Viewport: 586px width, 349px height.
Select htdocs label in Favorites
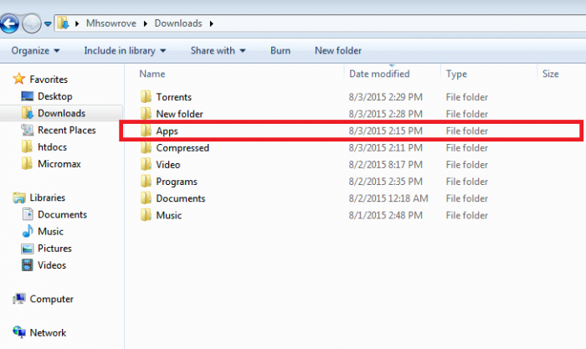[52, 146]
